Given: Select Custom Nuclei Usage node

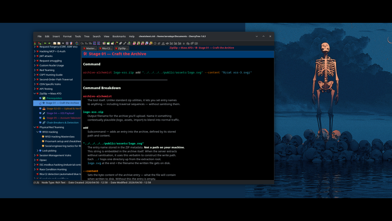Looking at the screenshot, I should click(x=52, y=65).
